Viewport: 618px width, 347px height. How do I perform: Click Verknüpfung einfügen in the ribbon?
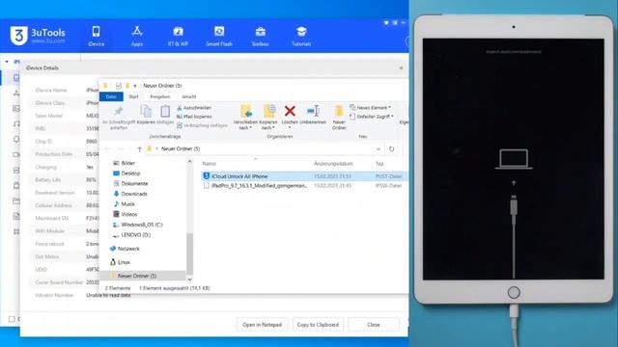202,125
